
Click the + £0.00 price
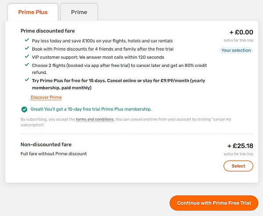pos(241,32)
